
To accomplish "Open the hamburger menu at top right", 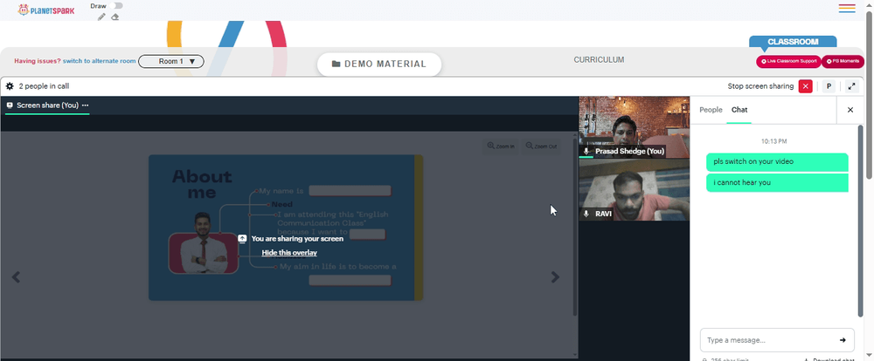I will pyautogui.click(x=847, y=9).
